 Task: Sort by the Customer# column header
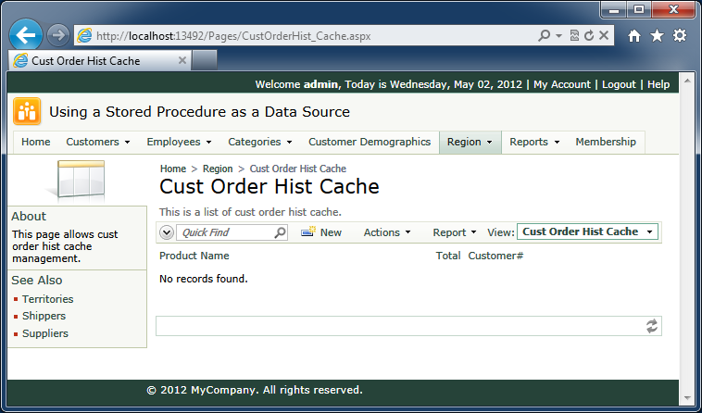point(495,256)
